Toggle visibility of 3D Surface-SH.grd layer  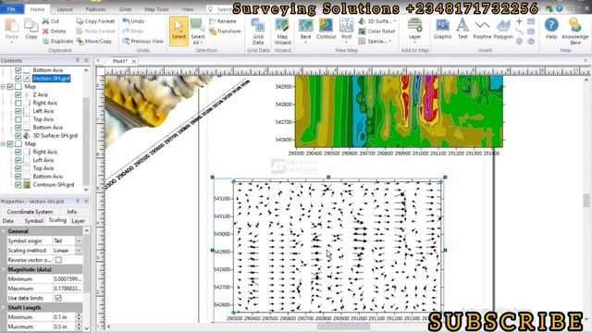click(18, 136)
